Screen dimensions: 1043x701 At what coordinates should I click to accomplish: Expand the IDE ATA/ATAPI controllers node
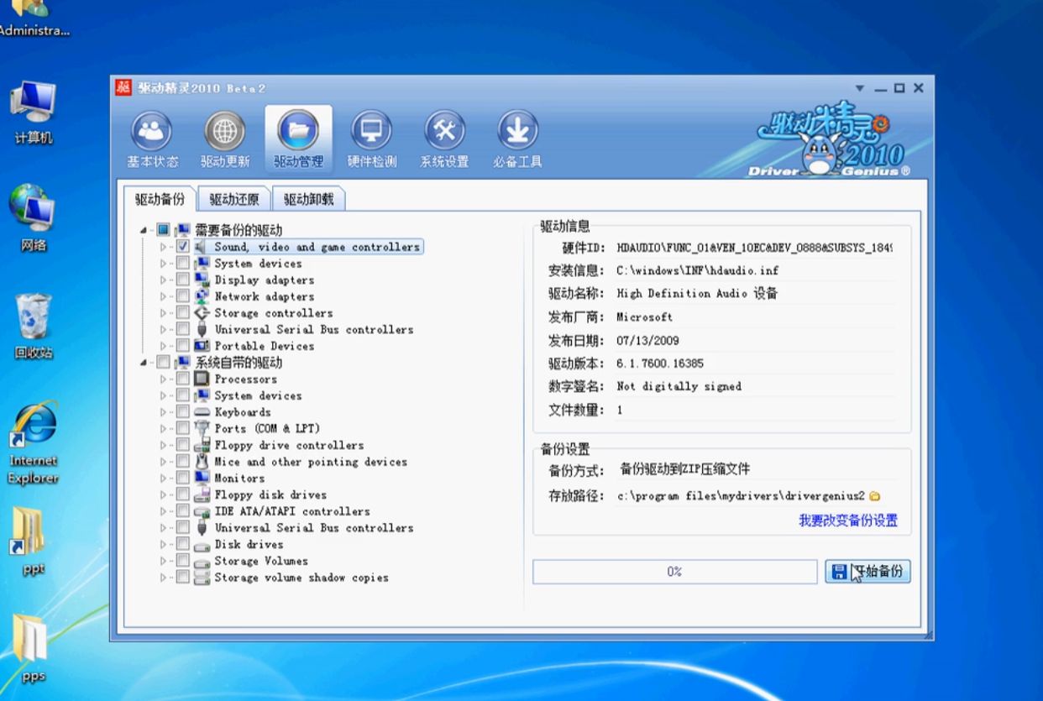pyautogui.click(x=164, y=511)
